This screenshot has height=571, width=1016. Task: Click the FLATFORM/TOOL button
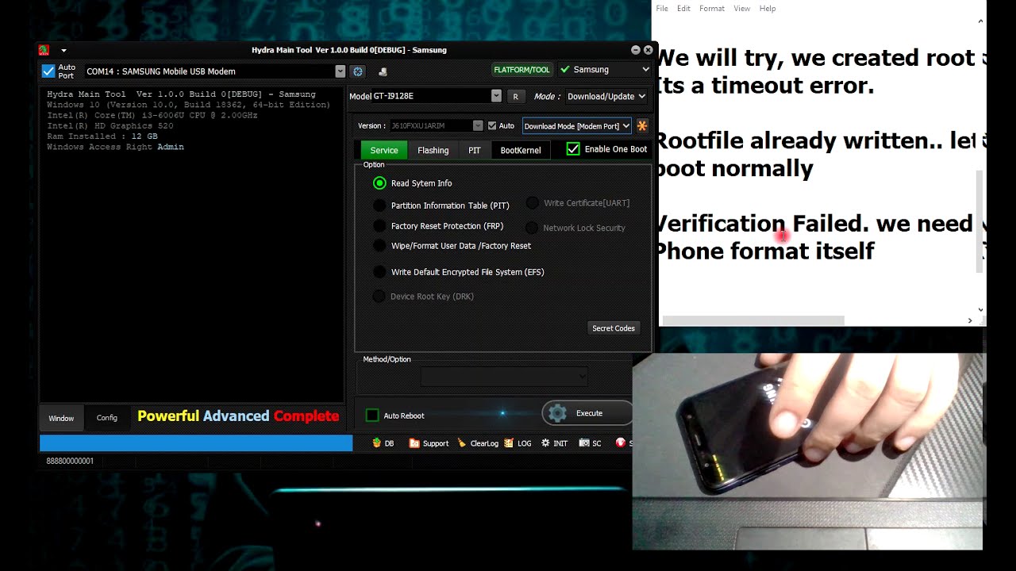[x=522, y=70]
